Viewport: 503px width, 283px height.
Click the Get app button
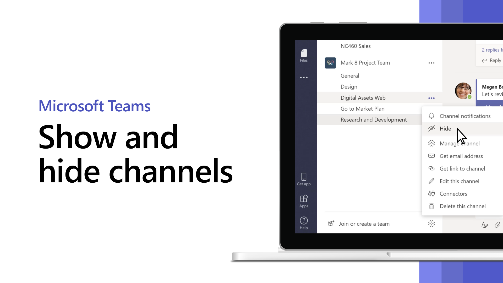click(304, 179)
